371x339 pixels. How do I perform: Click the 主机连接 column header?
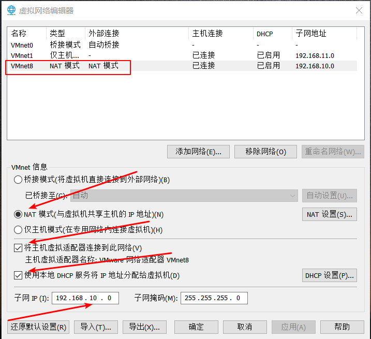click(221, 33)
